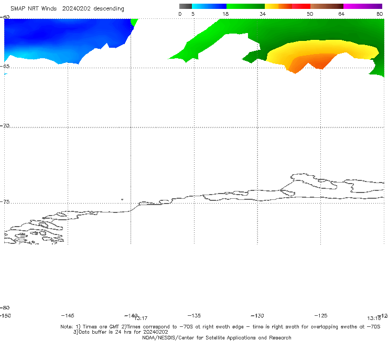Click the '5' color bar label

(193, 14)
